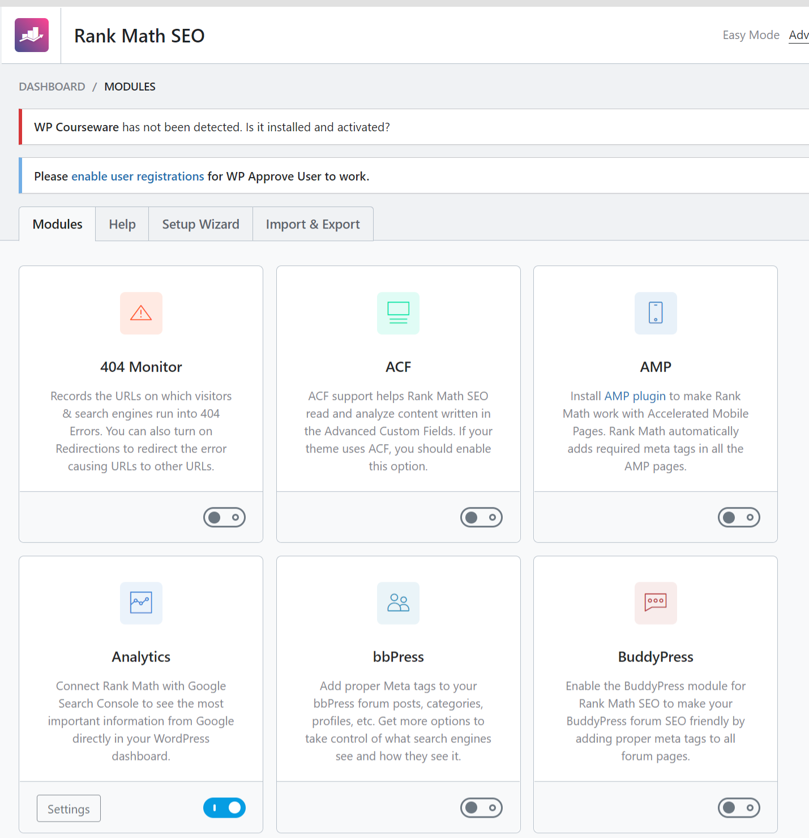
Task: Click the Rank Math SEO logo icon
Action: pyautogui.click(x=32, y=35)
